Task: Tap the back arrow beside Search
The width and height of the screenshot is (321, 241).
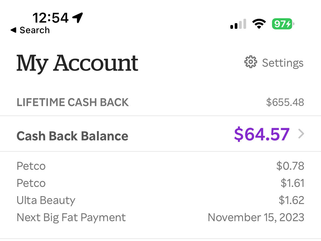Action: click(x=14, y=30)
